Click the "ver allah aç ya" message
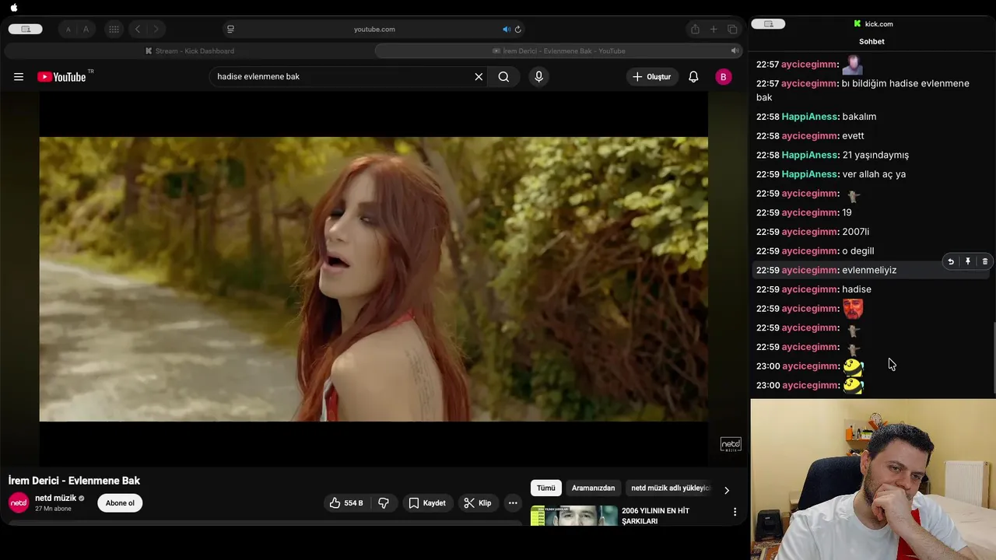The height and width of the screenshot is (560, 996). 874,174
